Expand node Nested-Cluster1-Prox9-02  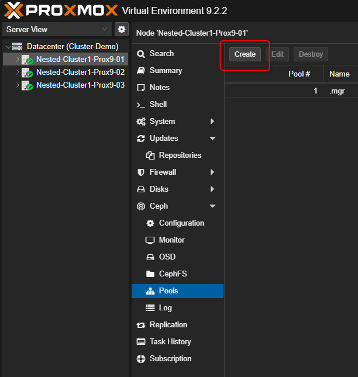coord(18,72)
